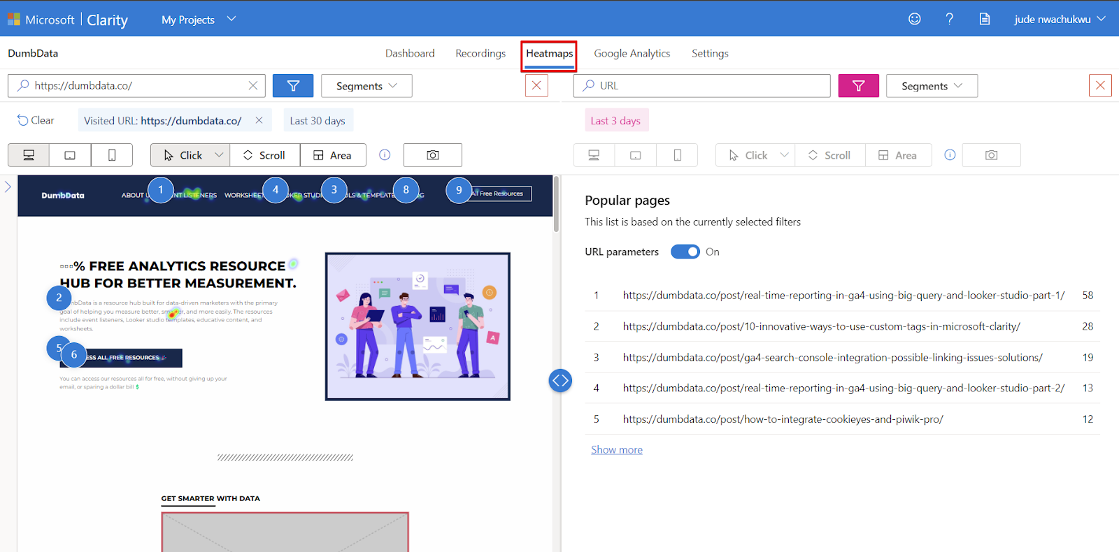The width and height of the screenshot is (1119, 552).
Task: Expand the left side panel chevron
Action: pos(8,187)
